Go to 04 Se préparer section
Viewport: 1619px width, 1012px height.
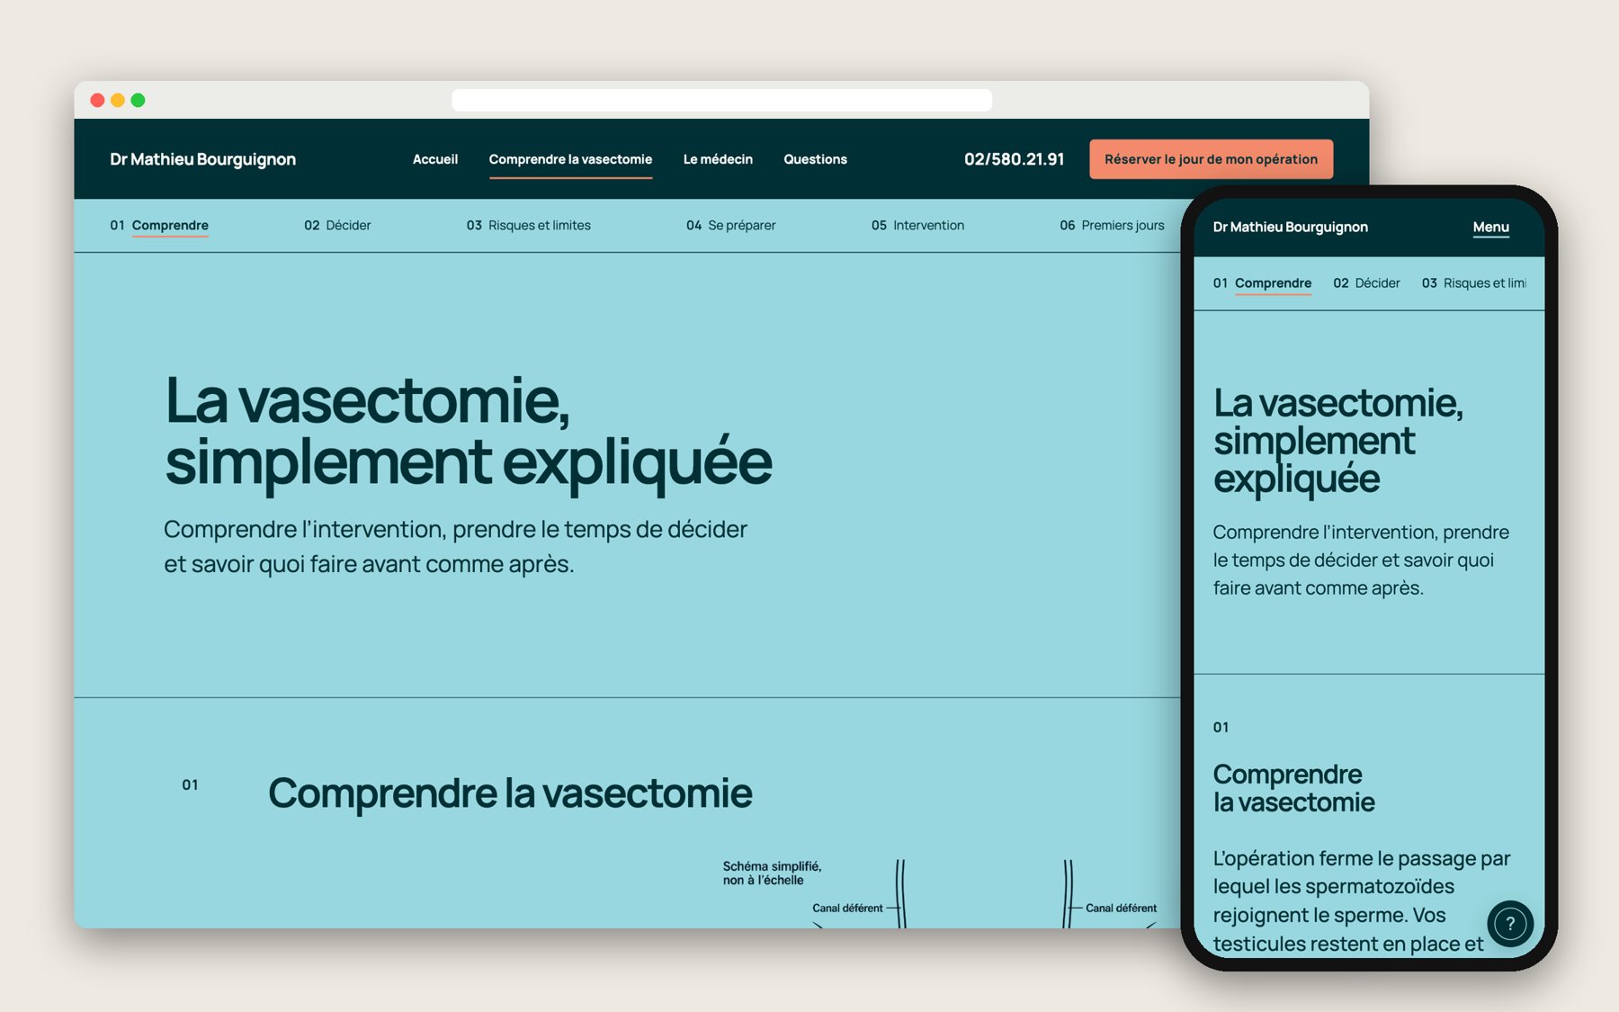tap(730, 225)
